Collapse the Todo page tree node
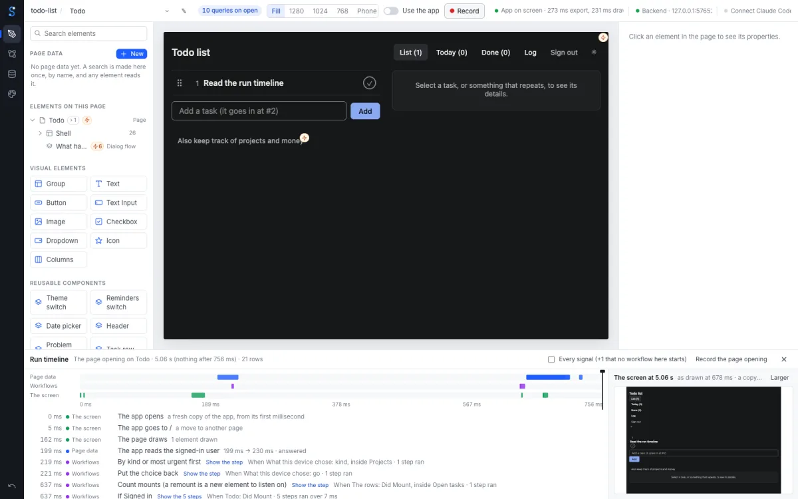Viewport: 798px width, 499px height. pyautogui.click(x=33, y=120)
